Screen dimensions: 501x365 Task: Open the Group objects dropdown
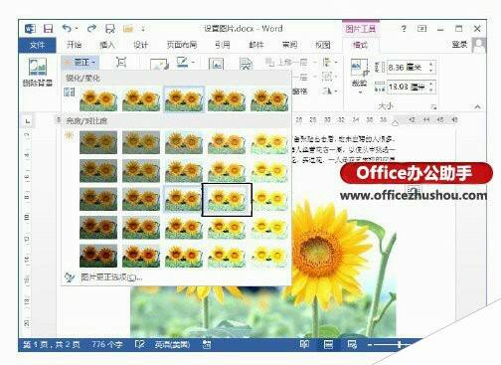pos(330,77)
